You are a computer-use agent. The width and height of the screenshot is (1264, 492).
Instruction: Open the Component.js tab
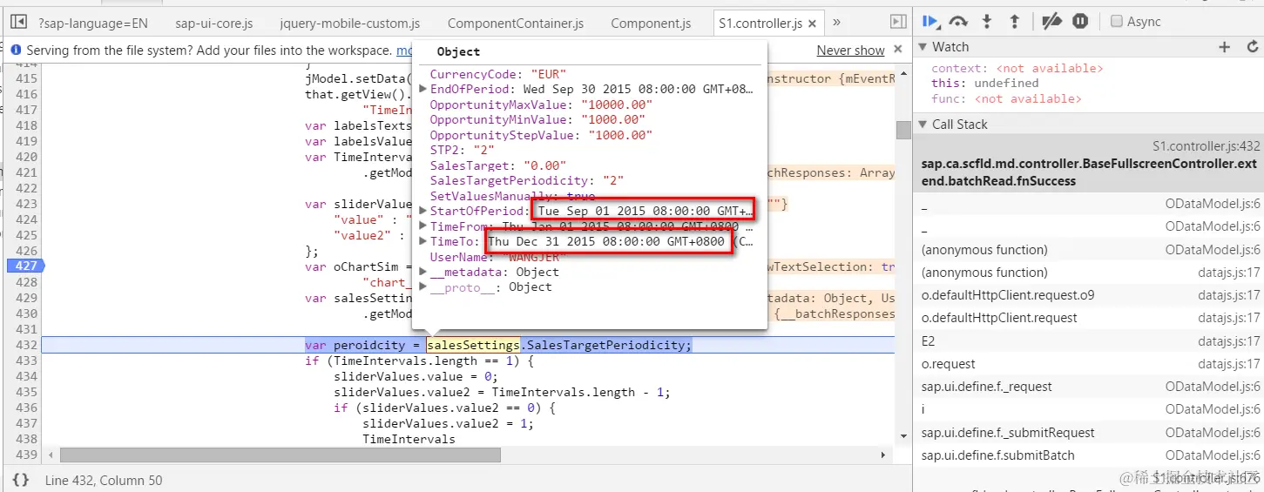(651, 23)
